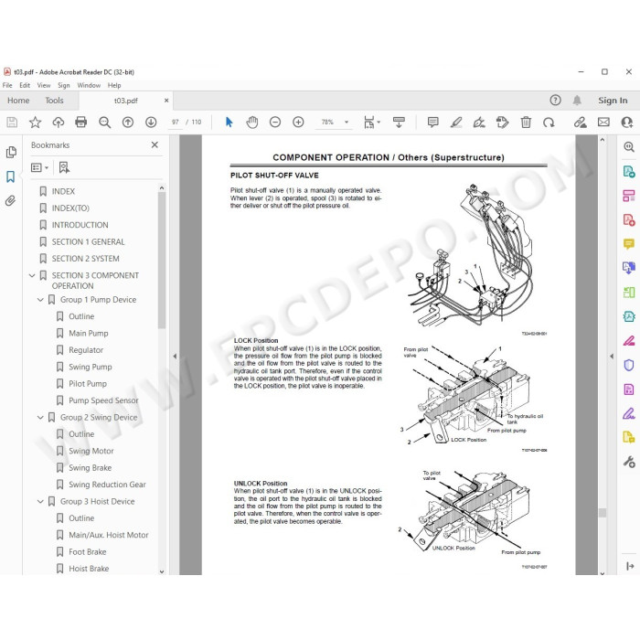Open Protect shield tool in sidebar
This screenshot has width=640, height=640.
[629, 365]
